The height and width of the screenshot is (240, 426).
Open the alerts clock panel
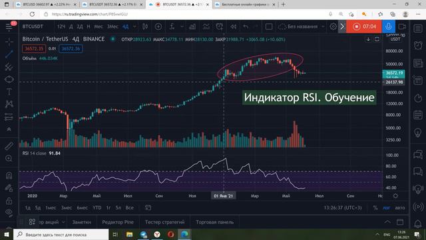coord(418,45)
